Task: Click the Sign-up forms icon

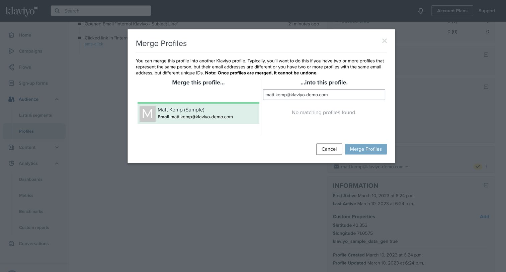Action: click(11, 83)
